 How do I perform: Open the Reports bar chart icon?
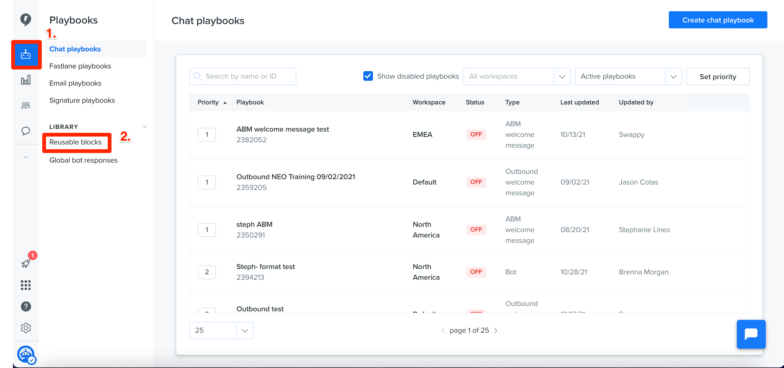(x=25, y=80)
